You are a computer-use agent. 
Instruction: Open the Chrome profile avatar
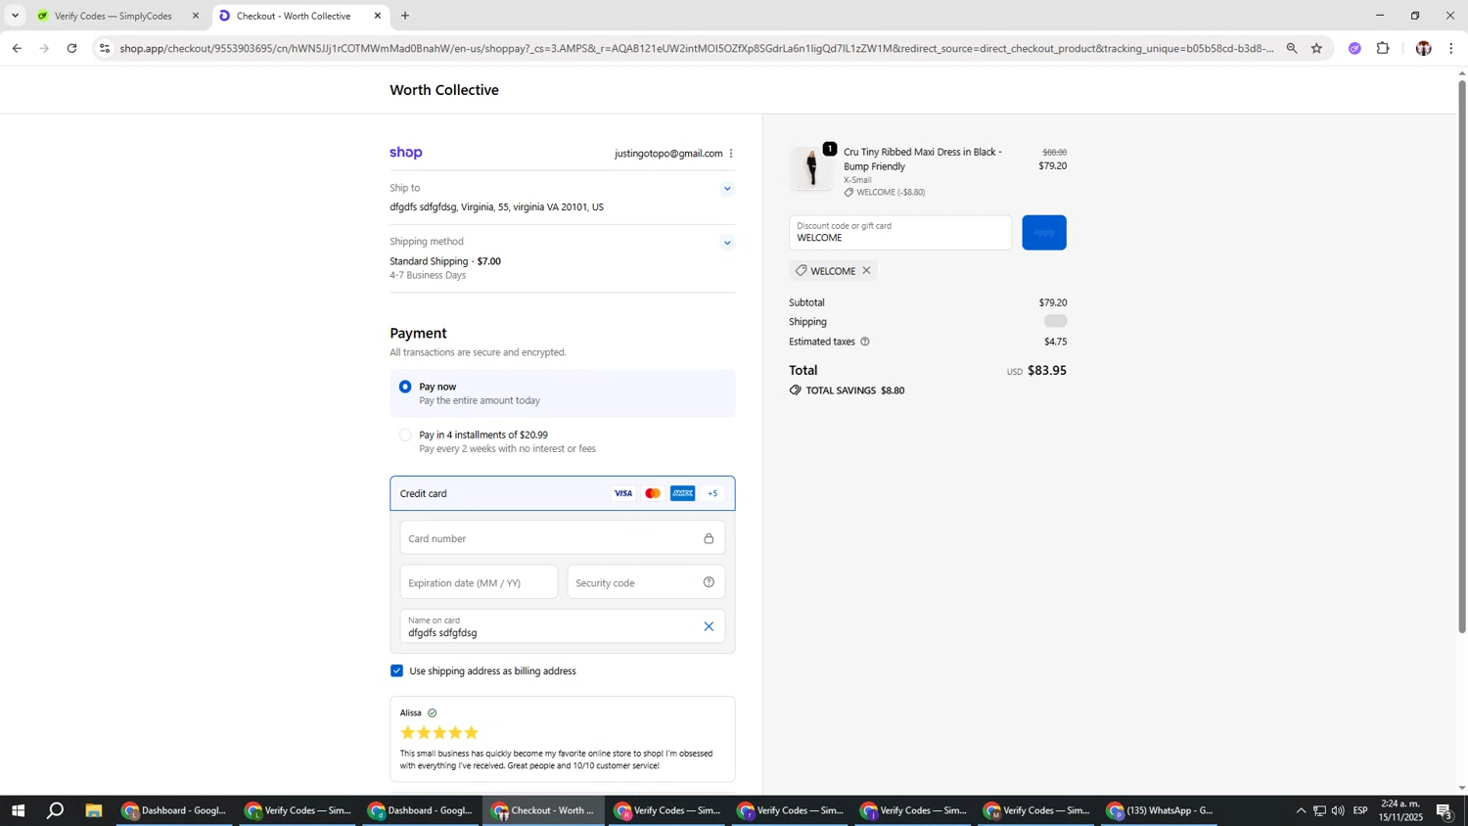tap(1423, 48)
